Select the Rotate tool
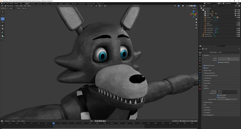The width and height of the screenshot is (241, 129). (3, 22)
